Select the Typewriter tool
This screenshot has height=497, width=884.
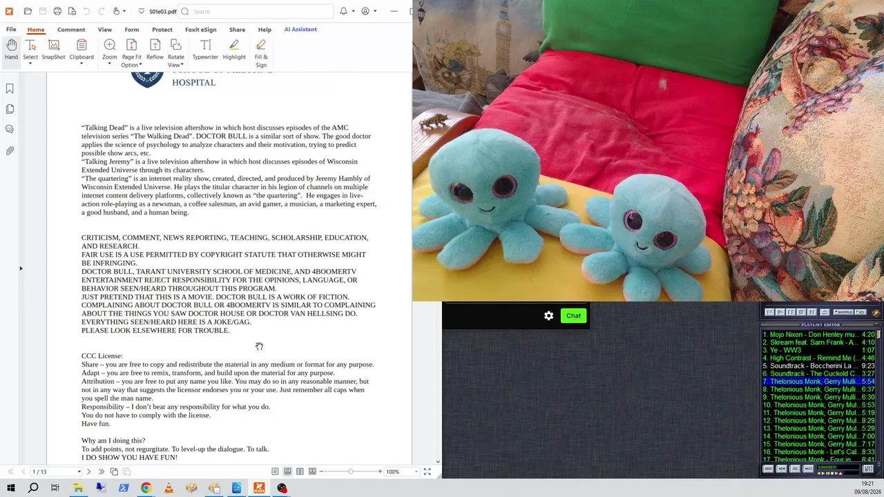pos(205,50)
